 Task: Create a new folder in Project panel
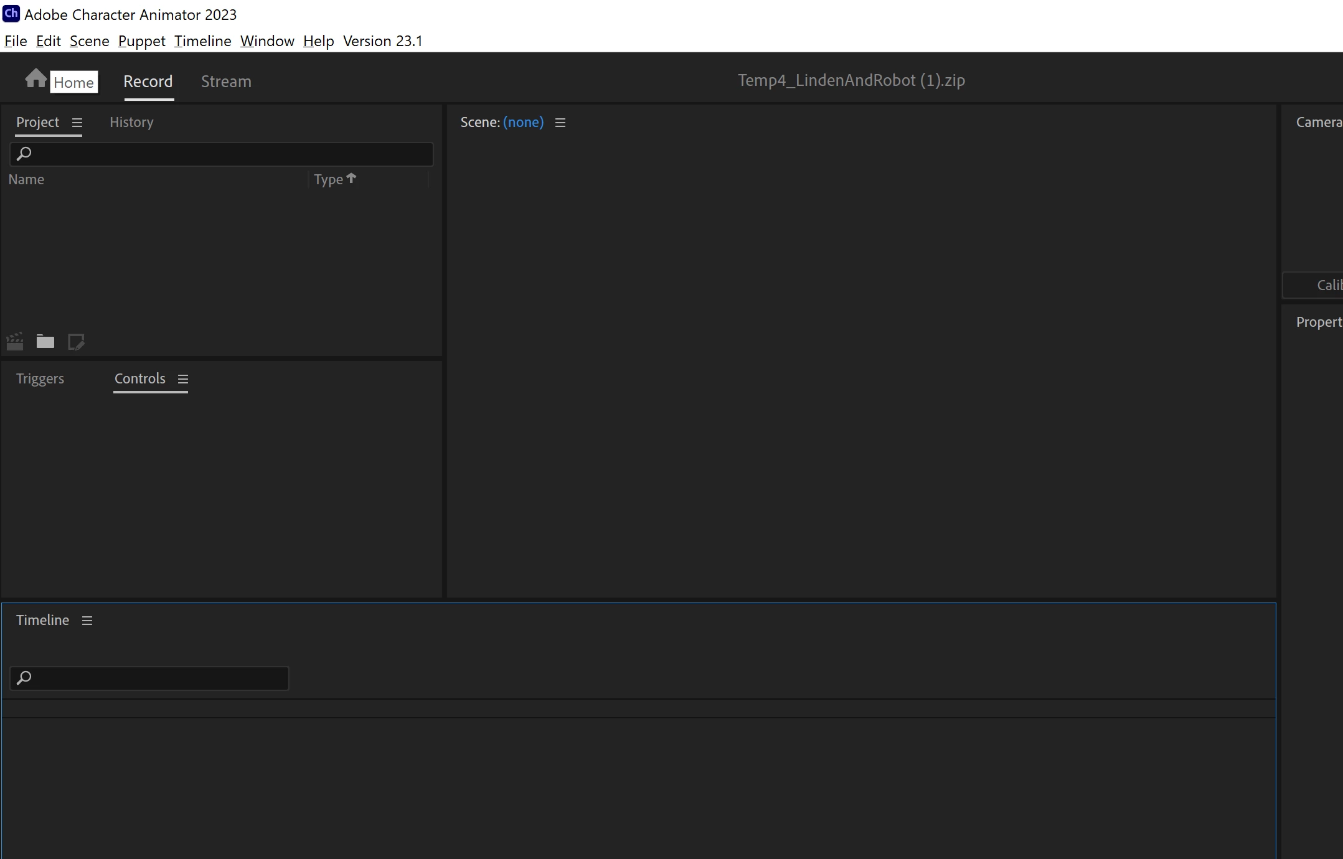point(45,342)
